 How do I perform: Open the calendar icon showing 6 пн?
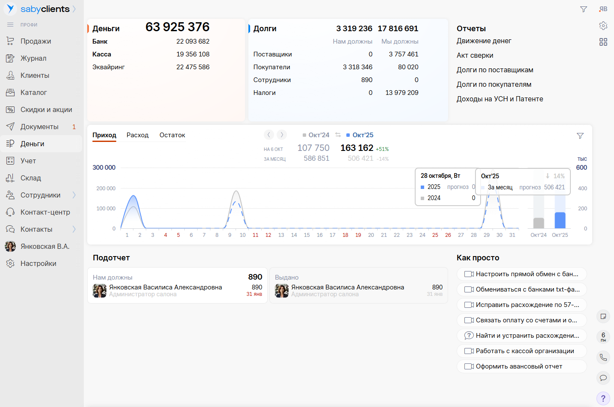[603, 337]
